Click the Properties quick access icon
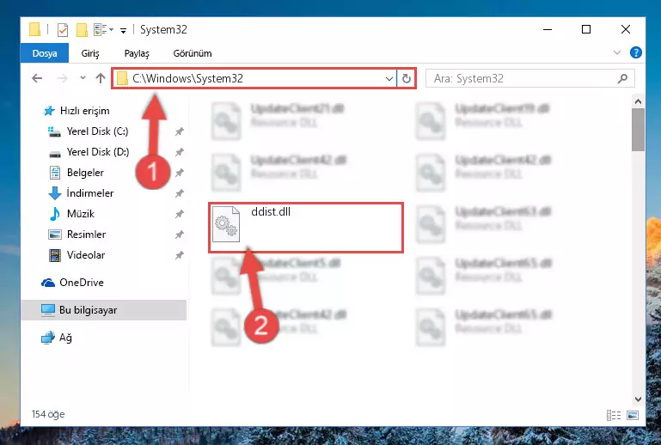Screen dimensions: 661x445 click(63, 30)
